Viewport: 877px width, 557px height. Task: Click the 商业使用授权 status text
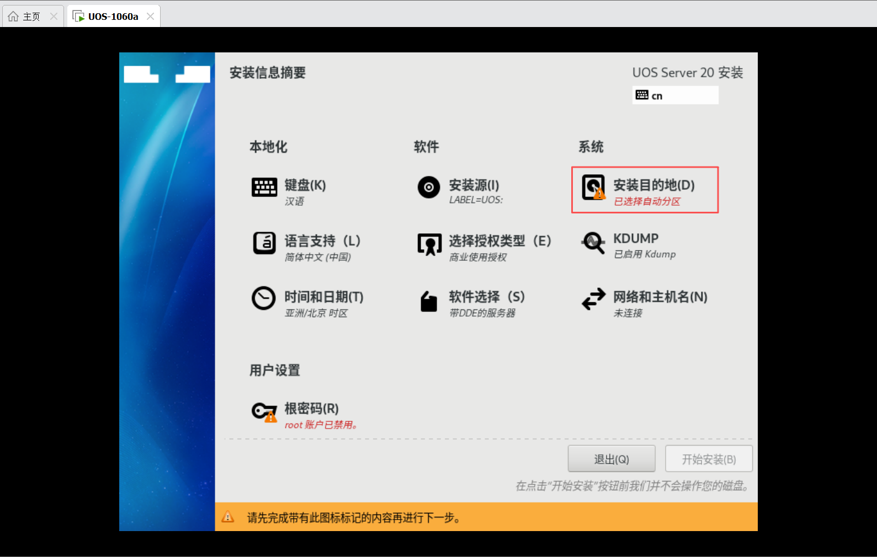click(x=478, y=257)
